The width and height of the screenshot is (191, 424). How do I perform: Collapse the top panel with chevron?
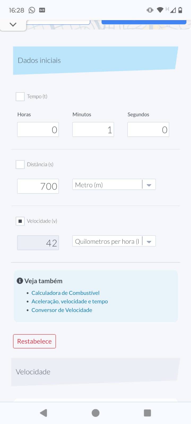coord(13,25)
